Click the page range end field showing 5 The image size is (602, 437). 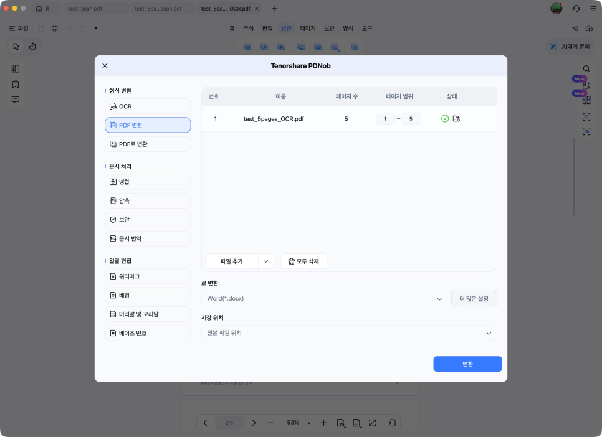[x=411, y=118]
